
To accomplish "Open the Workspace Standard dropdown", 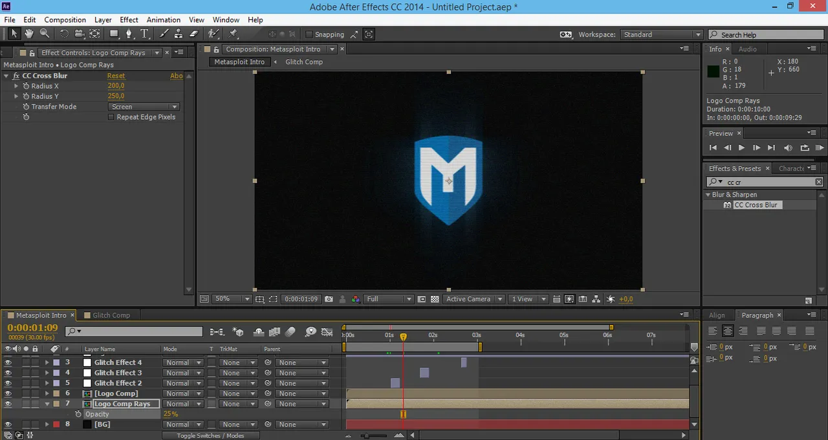I will [x=661, y=34].
